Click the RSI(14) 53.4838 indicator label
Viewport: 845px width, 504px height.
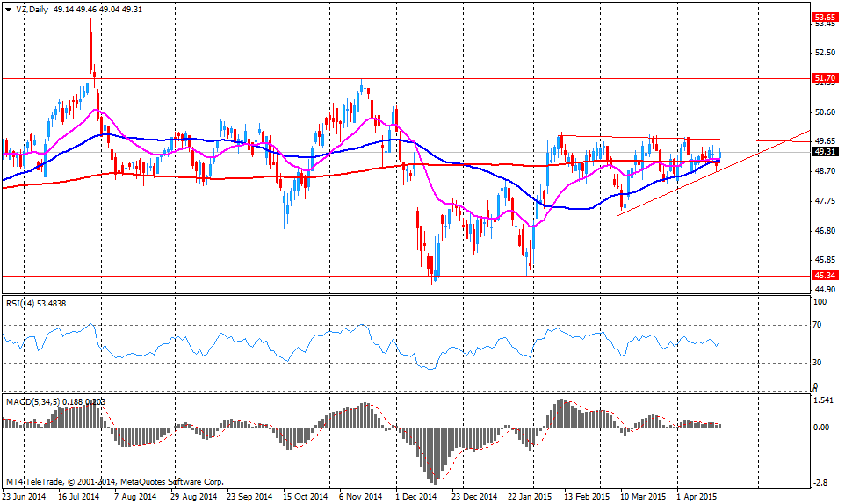click(x=36, y=304)
